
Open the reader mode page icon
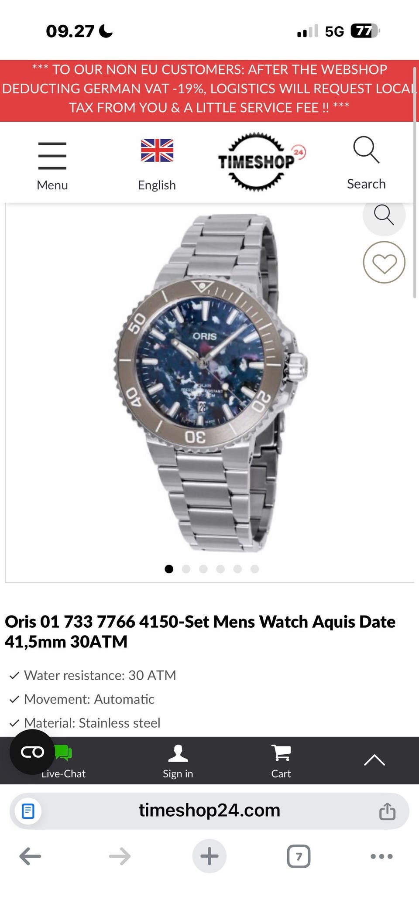[x=28, y=811]
